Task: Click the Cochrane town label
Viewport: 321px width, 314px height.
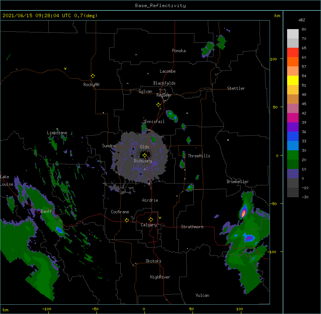Action: (x=120, y=212)
